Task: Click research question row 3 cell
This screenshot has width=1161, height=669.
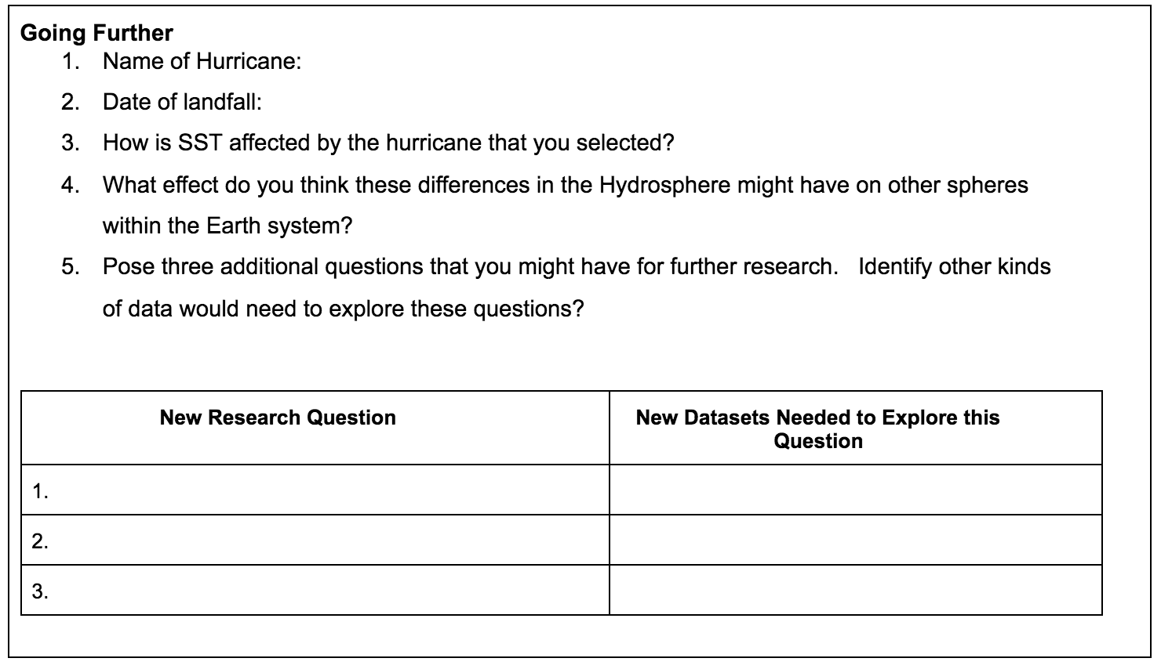Action: 315,590
